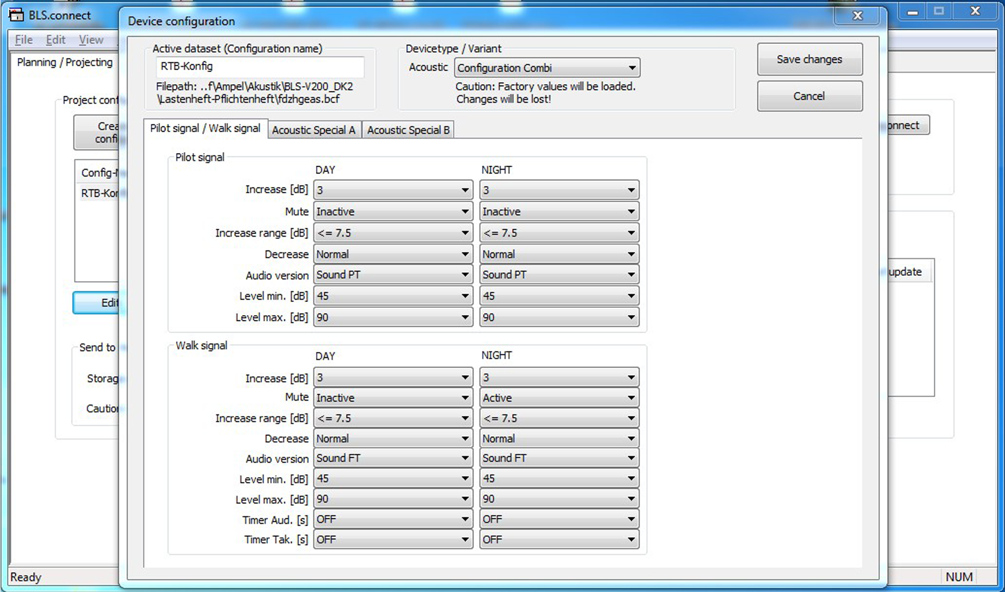Open Walk signal DAY Decrease dropdown
Image resolution: width=1005 pixels, height=592 pixels.
[x=393, y=439]
